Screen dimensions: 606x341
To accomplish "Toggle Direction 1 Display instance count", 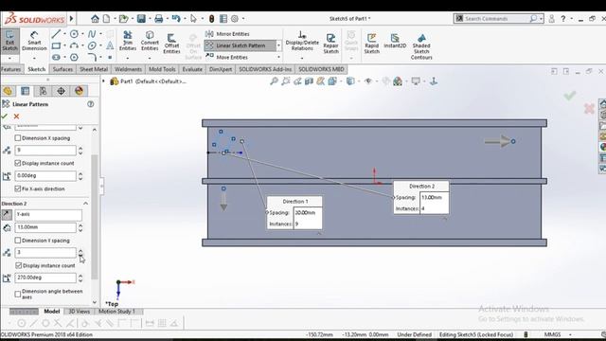I will [18, 163].
